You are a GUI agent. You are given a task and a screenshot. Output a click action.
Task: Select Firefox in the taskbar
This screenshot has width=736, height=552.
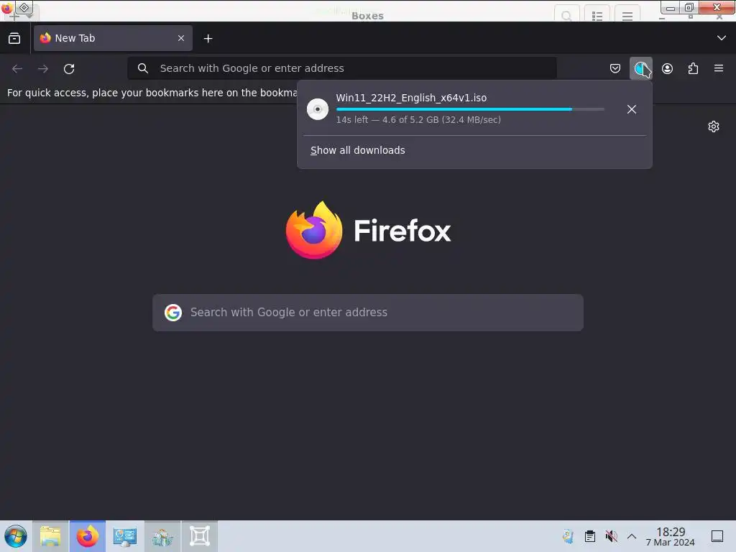pyautogui.click(x=88, y=536)
